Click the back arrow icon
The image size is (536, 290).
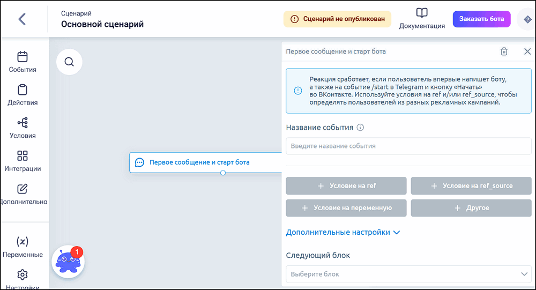(x=22, y=19)
